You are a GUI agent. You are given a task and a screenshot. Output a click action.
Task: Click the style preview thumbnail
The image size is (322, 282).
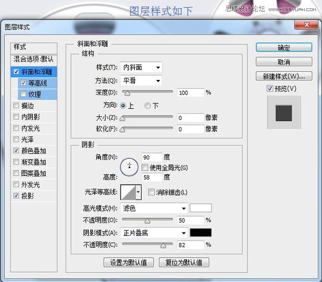(284, 113)
